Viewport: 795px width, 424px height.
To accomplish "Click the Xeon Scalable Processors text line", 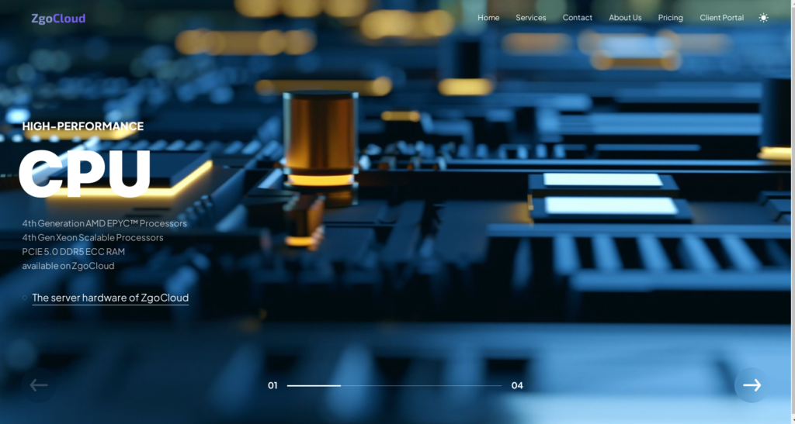I will (92, 237).
